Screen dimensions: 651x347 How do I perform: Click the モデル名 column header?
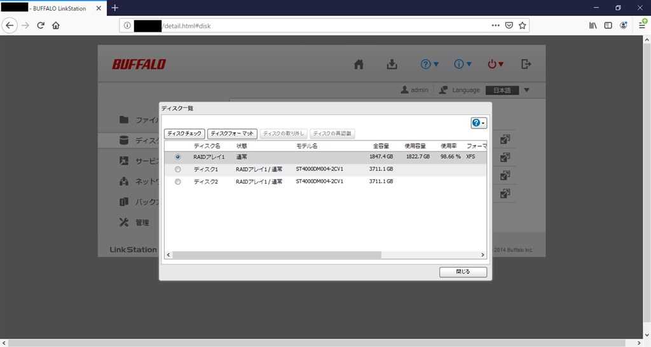(x=307, y=146)
